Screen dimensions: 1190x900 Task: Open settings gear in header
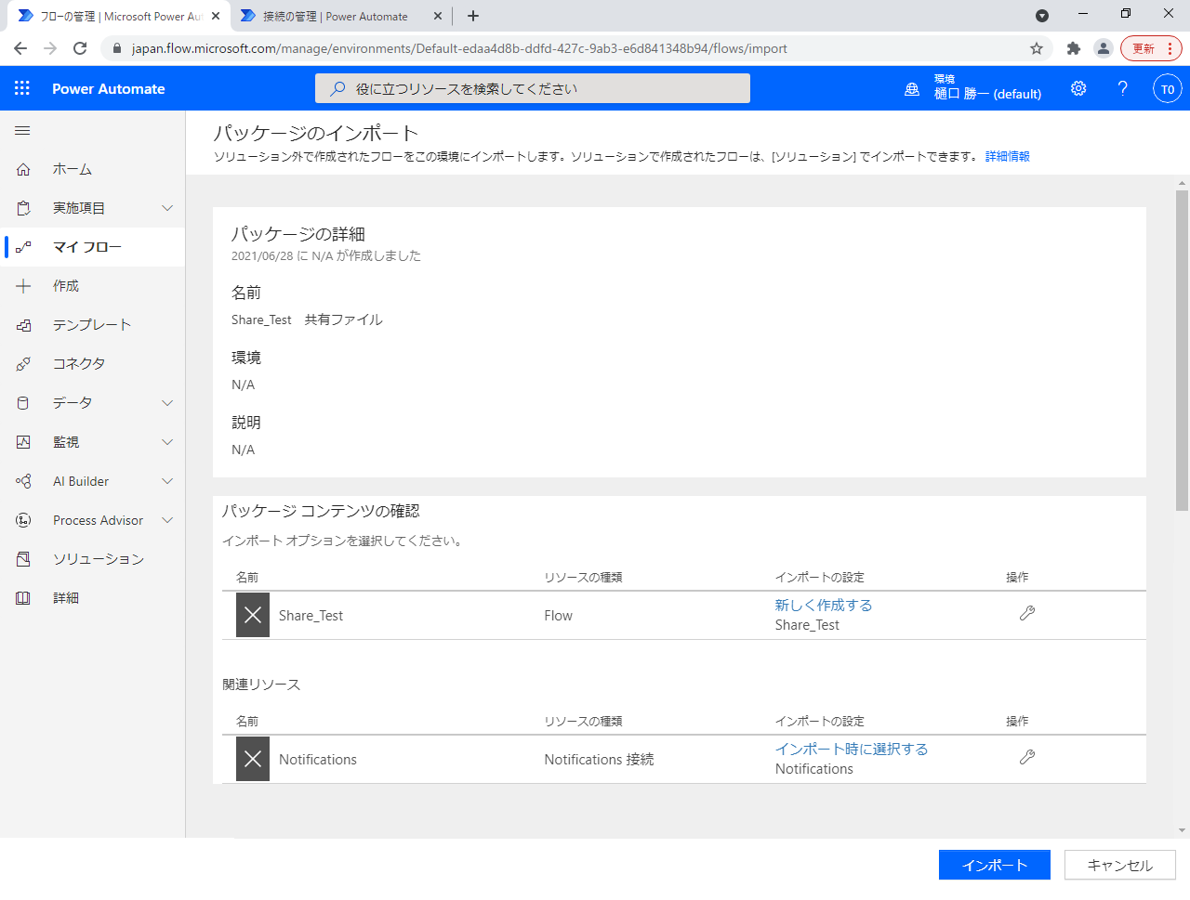pos(1078,88)
